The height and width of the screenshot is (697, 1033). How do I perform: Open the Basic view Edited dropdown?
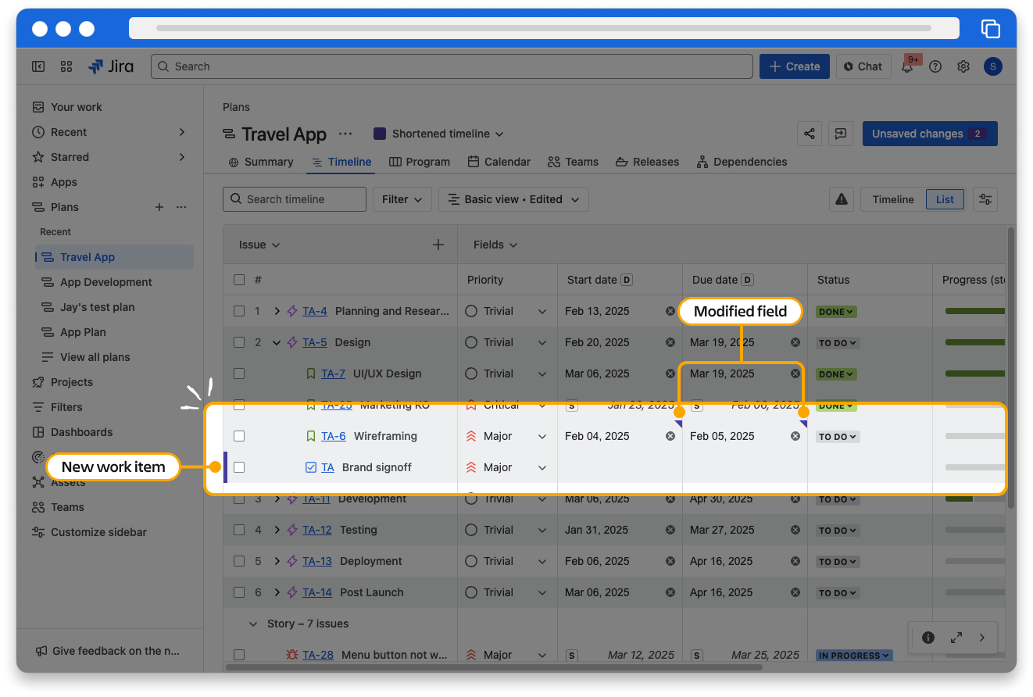(513, 199)
